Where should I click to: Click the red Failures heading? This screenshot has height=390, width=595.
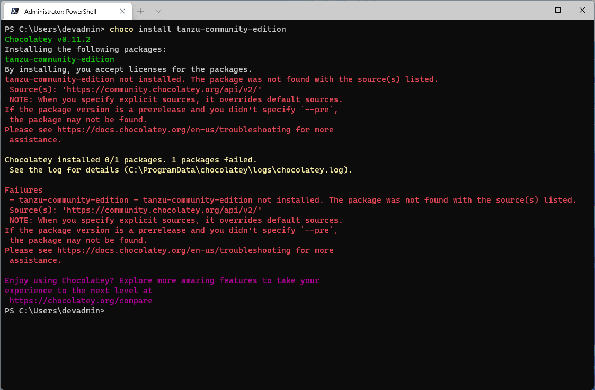click(24, 190)
